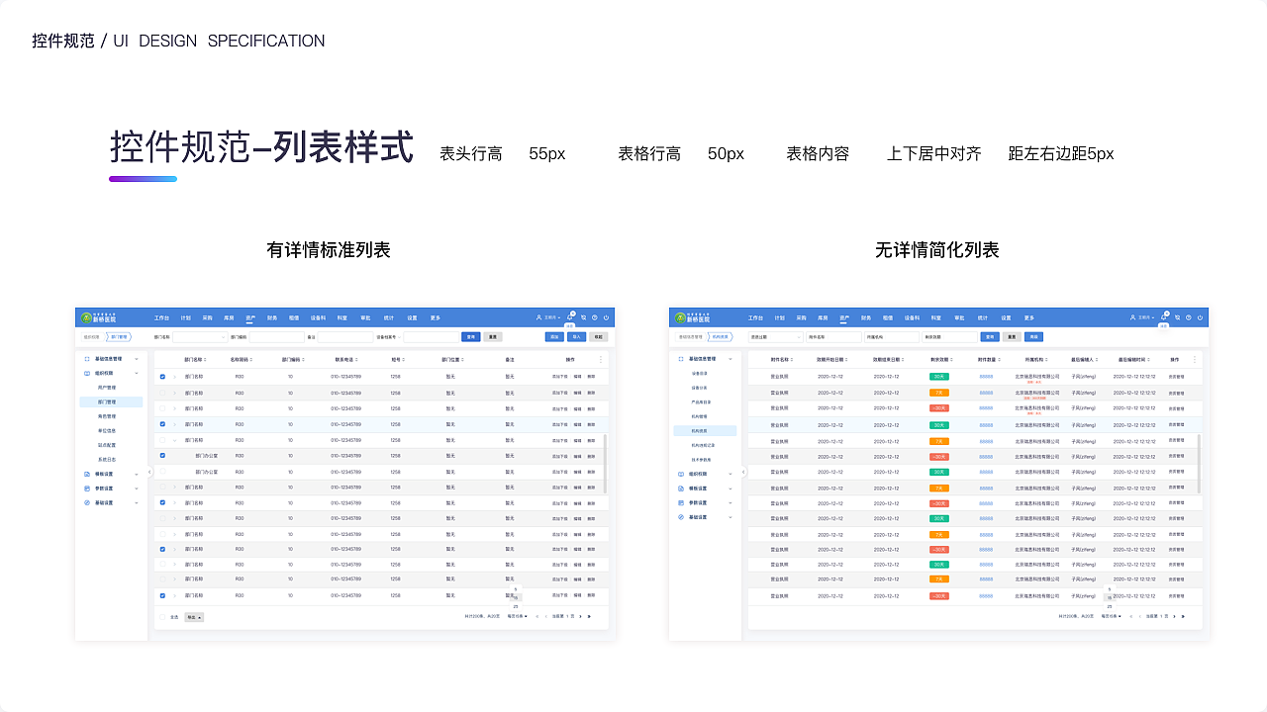Open the 资质过期 filter dropdown

click(x=775, y=337)
